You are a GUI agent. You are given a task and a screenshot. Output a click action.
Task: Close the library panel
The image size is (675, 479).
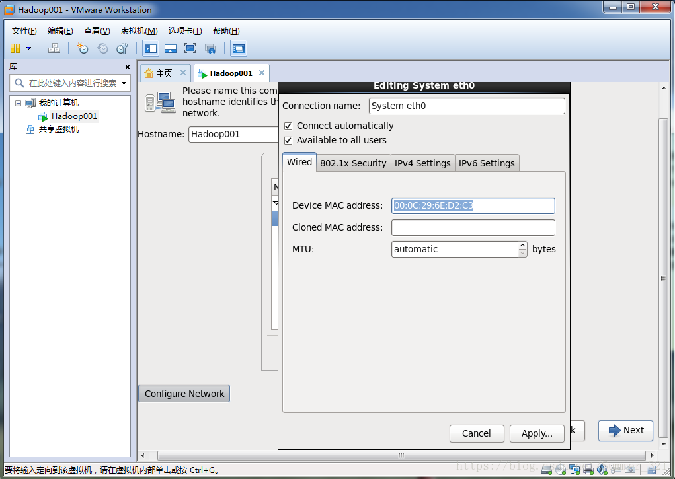[x=128, y=67]
